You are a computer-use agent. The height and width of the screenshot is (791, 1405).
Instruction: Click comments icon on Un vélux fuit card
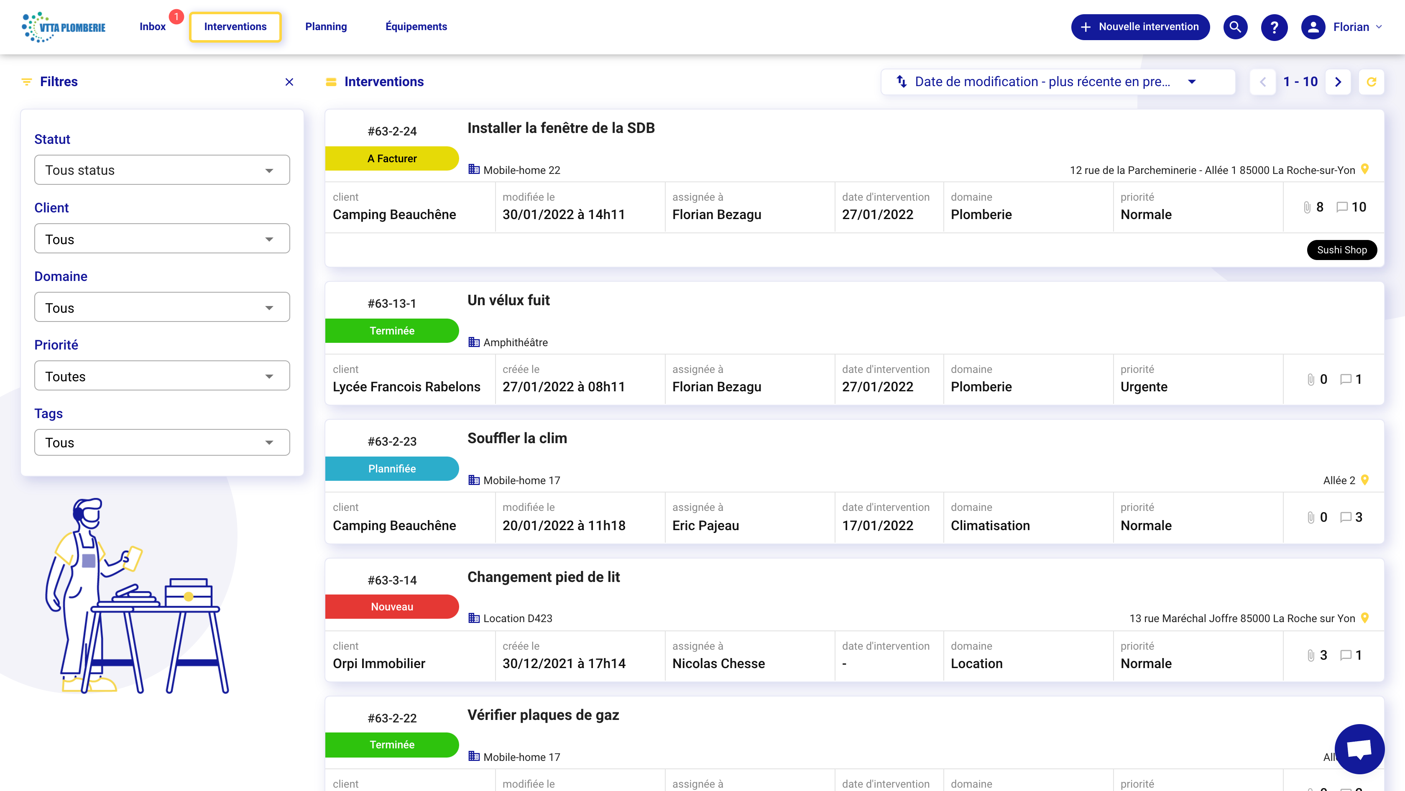click(x=1346, y=380)
